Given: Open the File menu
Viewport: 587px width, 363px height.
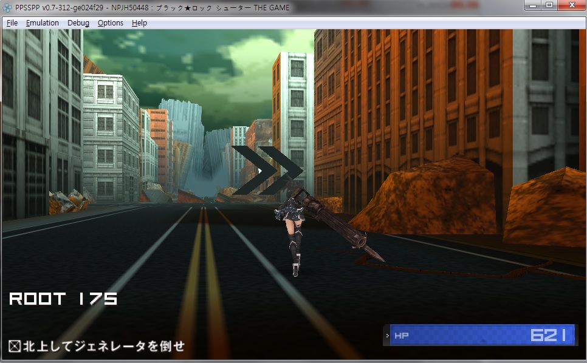Looking at the screenshot, I should click(12, 23).
